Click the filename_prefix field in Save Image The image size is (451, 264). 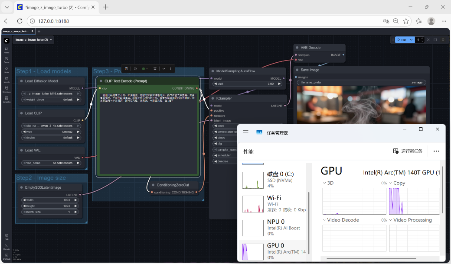pos(361,82)
